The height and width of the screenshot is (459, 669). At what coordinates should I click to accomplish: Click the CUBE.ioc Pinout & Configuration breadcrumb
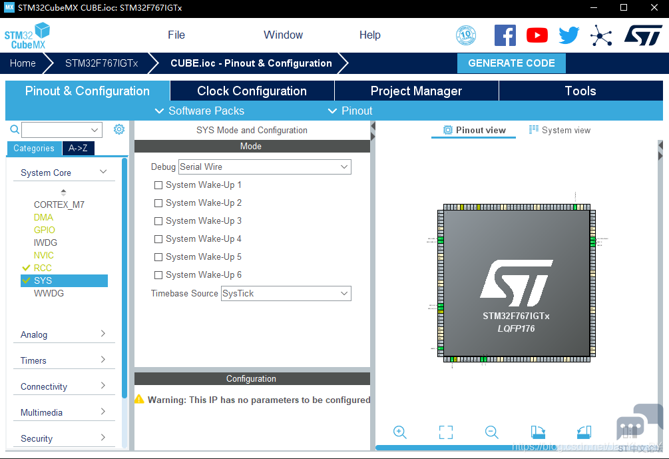[251, 63]
